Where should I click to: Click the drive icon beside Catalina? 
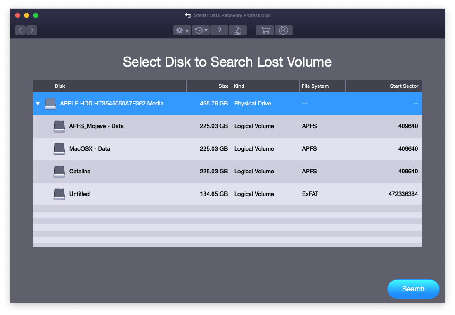click(x=59, y=172)
